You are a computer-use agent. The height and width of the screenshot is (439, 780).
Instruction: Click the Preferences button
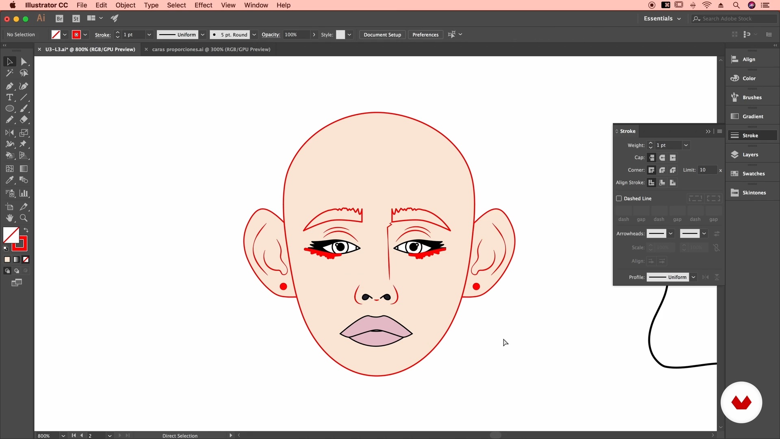point(425,35)
